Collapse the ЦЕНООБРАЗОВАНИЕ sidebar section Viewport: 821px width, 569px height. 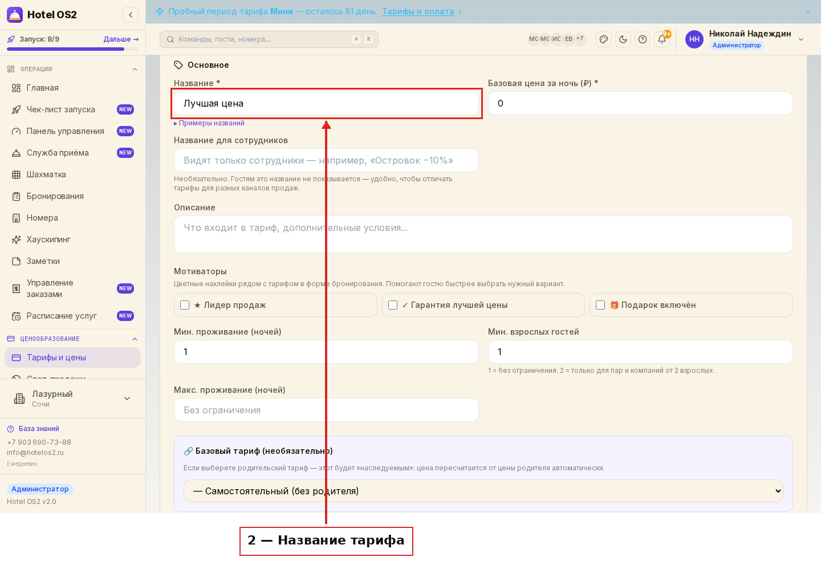click(x=135, y=339)
